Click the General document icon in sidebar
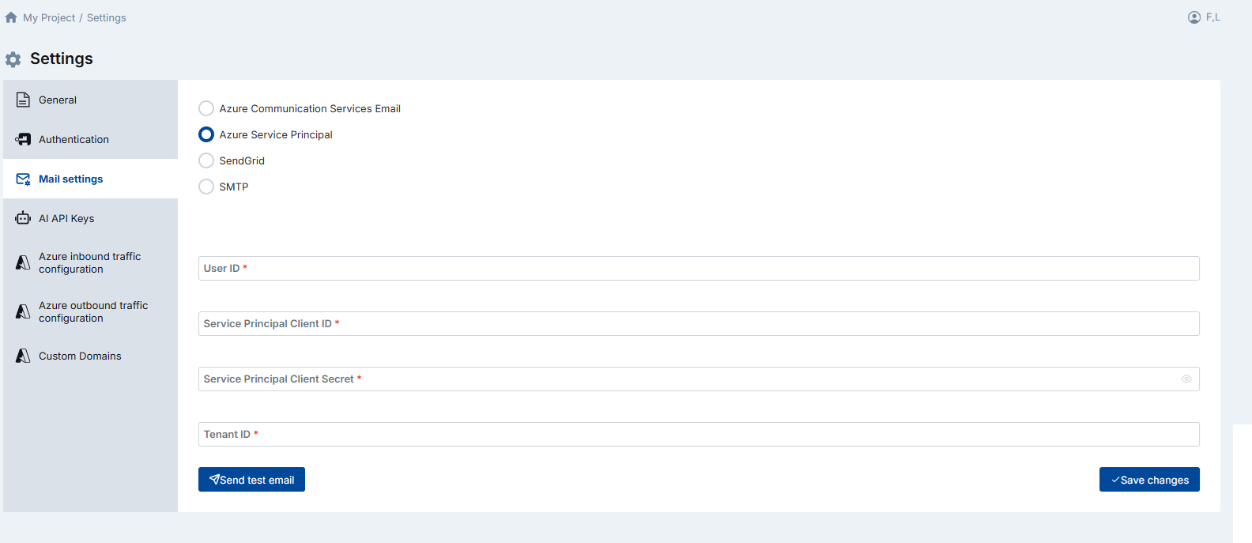 coord(23,100)
